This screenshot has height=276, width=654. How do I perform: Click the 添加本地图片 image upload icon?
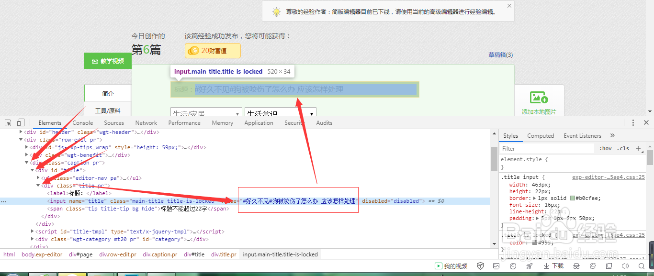(539, 98)
